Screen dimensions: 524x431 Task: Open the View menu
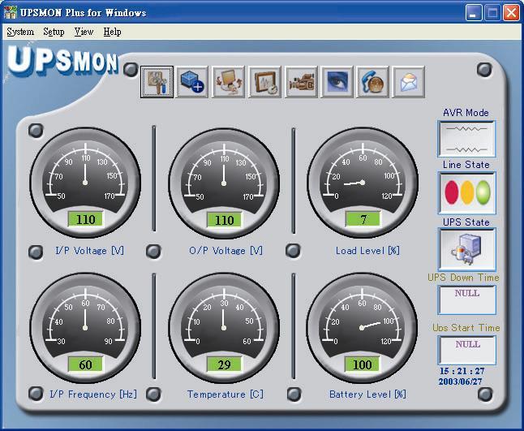coord(84,32)
